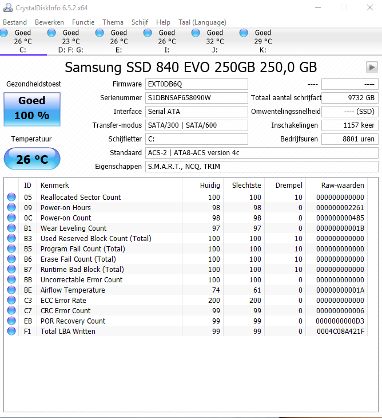This screenshot has width=382, height=418.
Task: Click the next disk arrow button
Action: click(x=372, y=67)
